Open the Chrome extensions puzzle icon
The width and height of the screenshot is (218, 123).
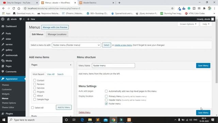coord(204,8)
